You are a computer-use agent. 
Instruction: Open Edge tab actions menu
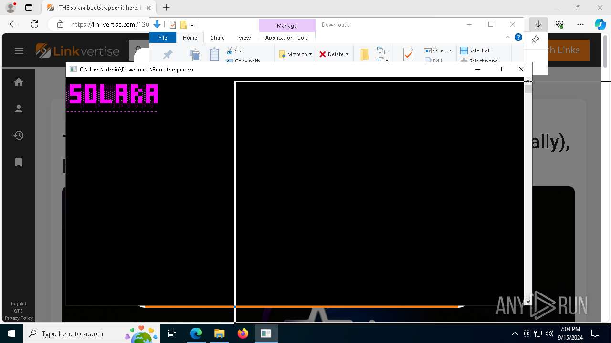(x=29, y=8)
